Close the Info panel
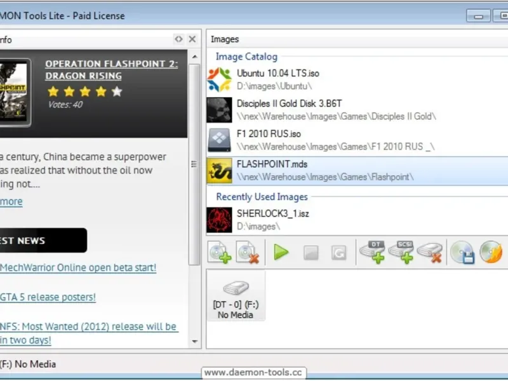508x381 pixels. (192, 39)
